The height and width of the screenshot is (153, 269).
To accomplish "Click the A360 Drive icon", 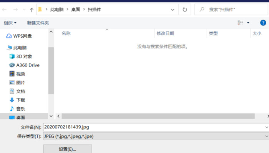I will pyautogui.click(x=12, y=65).
